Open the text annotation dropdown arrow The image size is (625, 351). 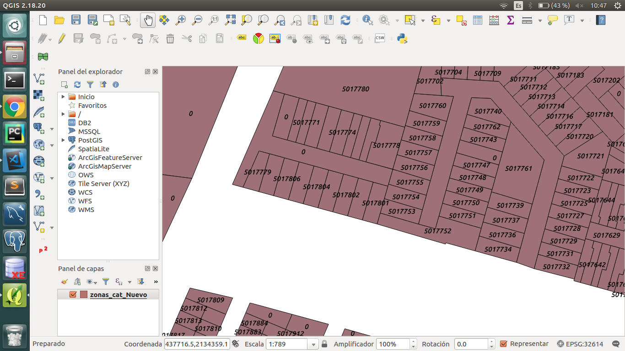[x=582, y=20]
